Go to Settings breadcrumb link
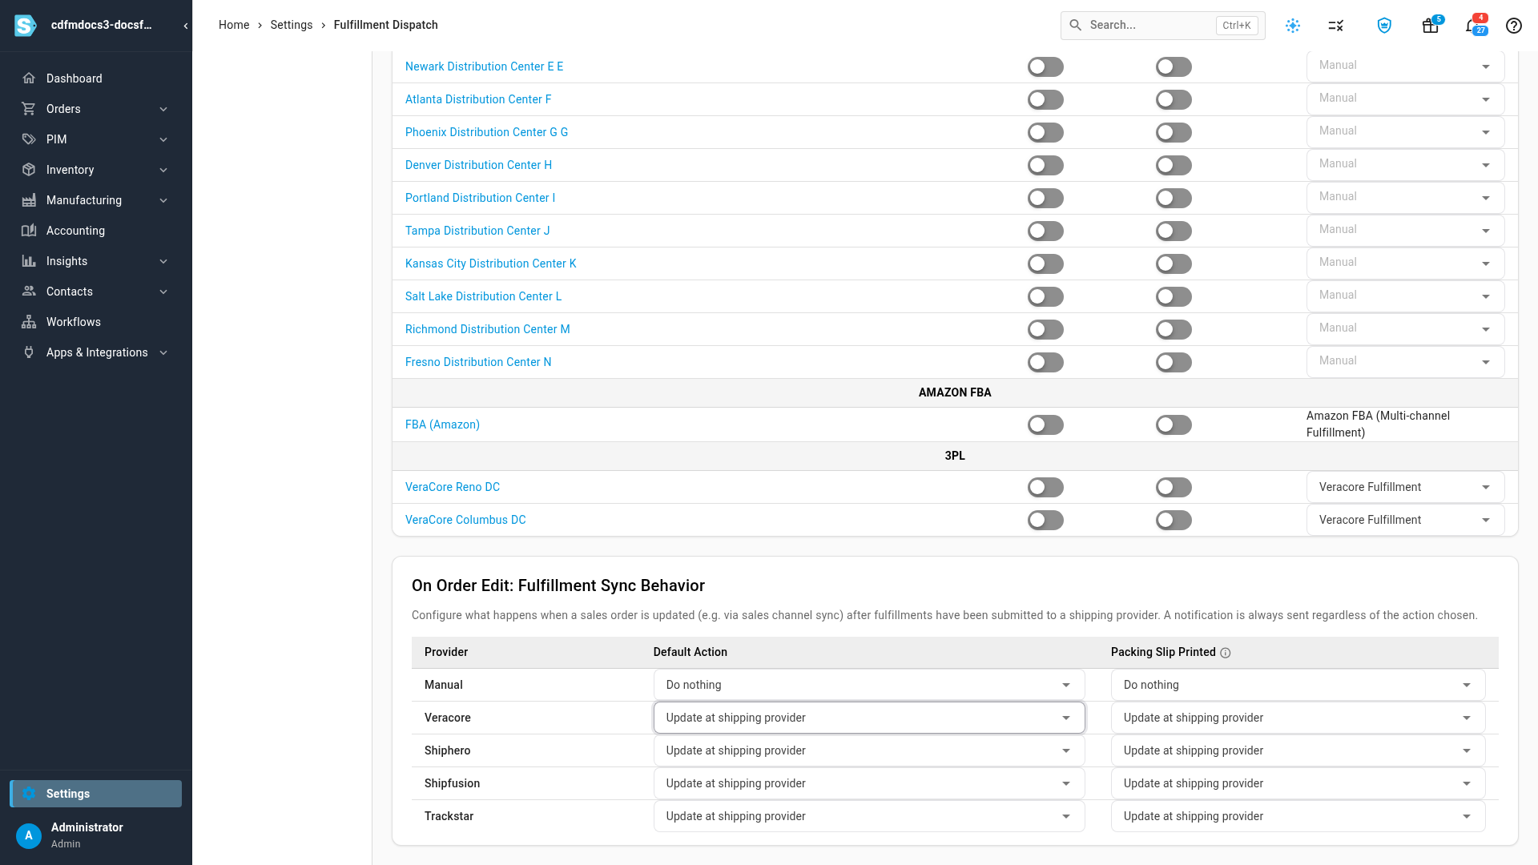 click(x=292, y=25)
